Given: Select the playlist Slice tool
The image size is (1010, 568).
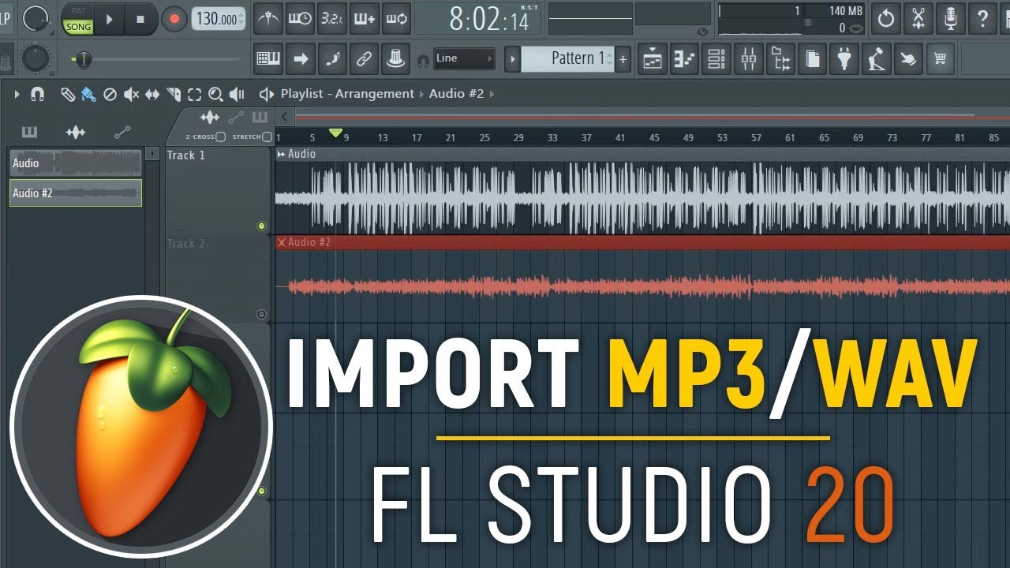Looking at the screenshot, I should (174, 95).
